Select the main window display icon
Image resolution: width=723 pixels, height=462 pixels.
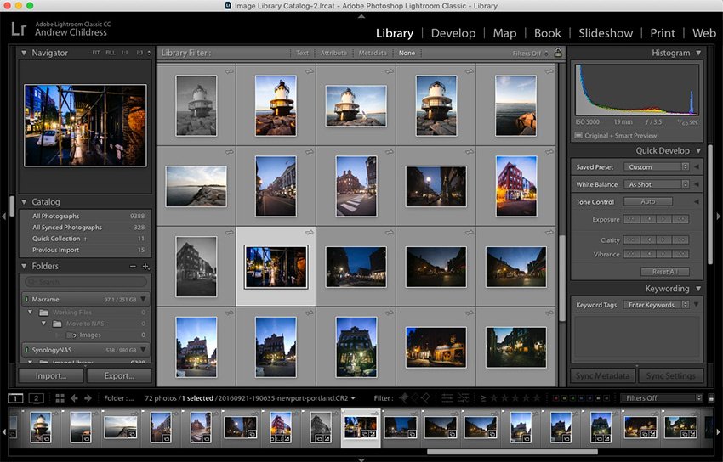click(x=15, y=397)
